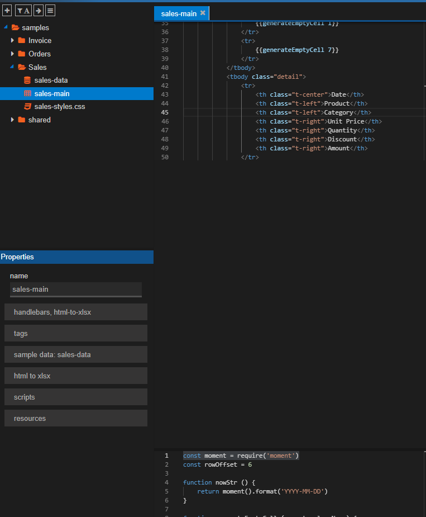Expand the Invoice folder

pyautogui.click(x=13, y=40)
